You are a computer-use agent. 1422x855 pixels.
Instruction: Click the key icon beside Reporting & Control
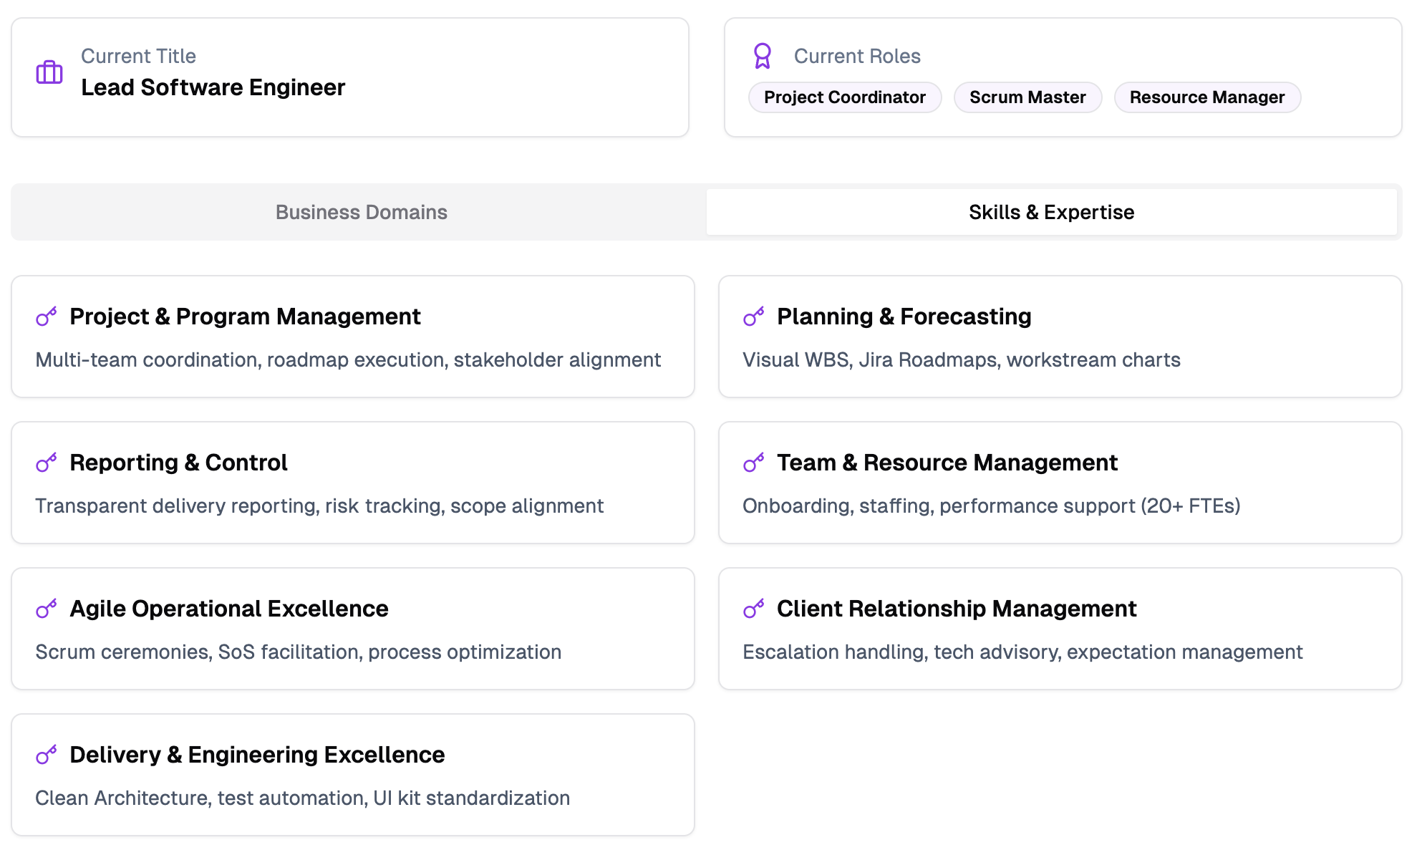point(47,463)
